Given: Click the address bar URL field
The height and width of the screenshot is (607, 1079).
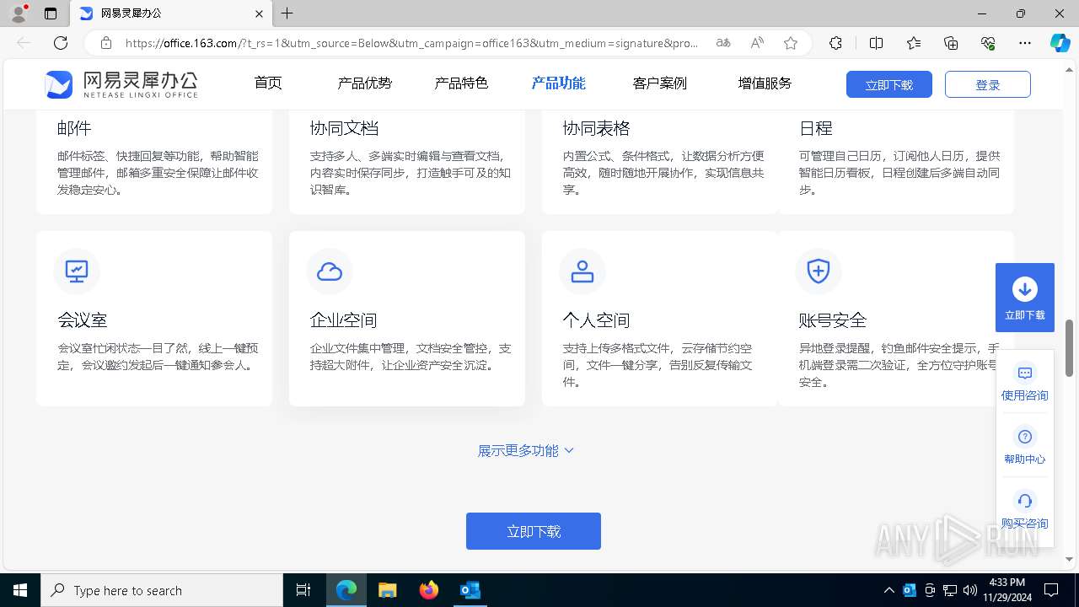Looking at the screenshot, I should tap(411, 43).
